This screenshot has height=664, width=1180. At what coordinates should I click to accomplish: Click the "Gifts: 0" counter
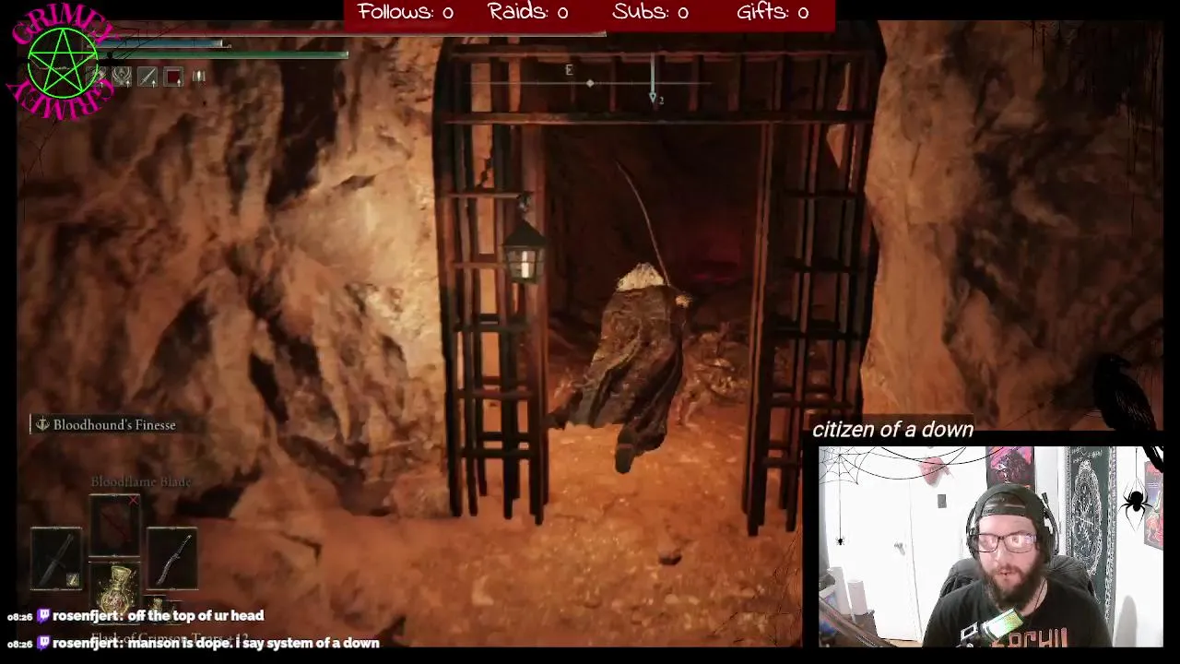773,12
